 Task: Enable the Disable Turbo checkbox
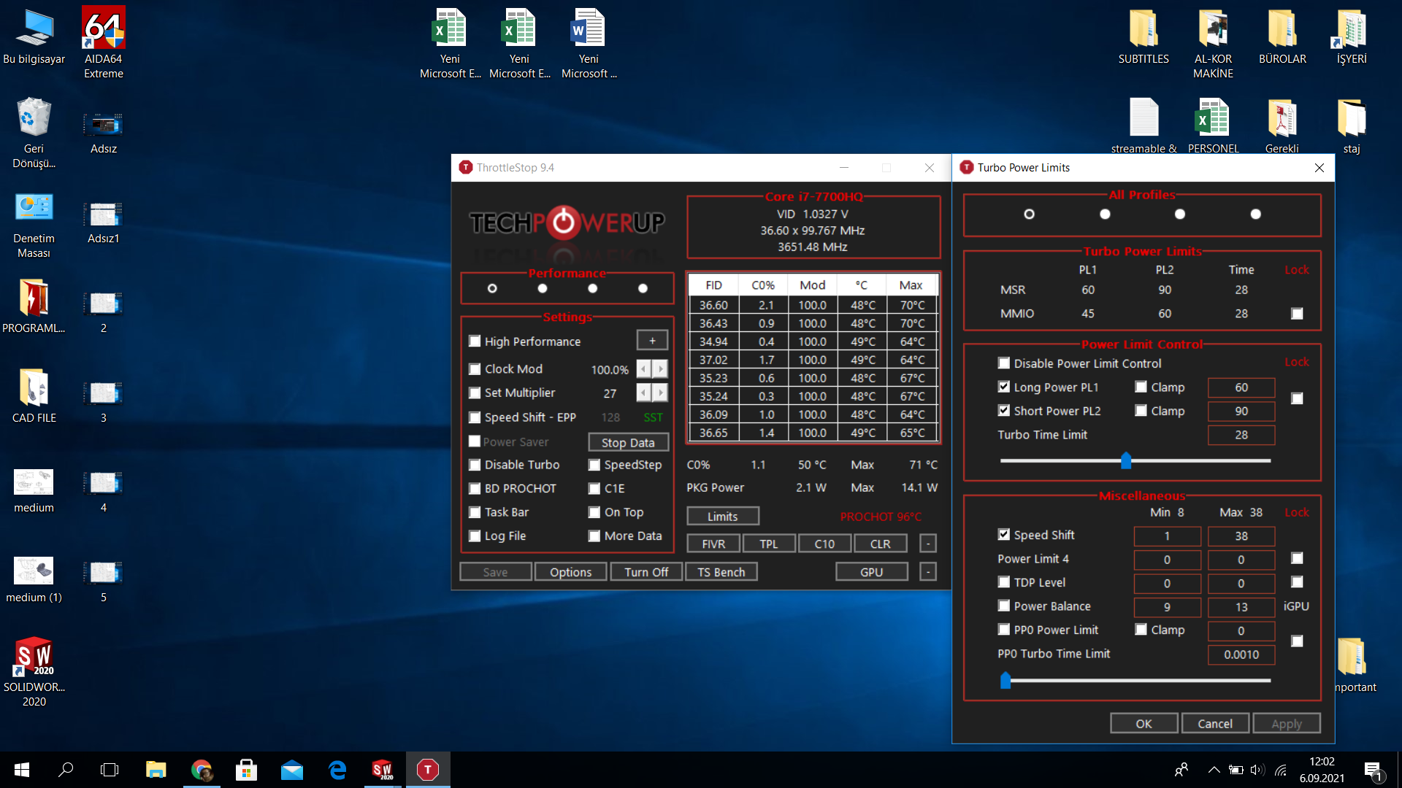point(475,465)
